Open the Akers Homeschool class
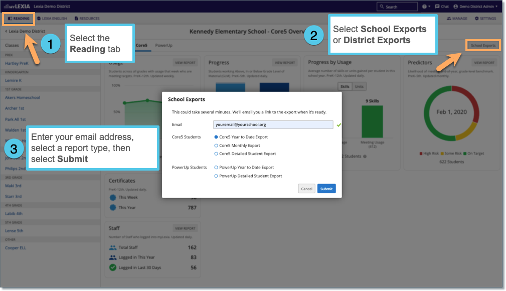 [x=22, y=97]
